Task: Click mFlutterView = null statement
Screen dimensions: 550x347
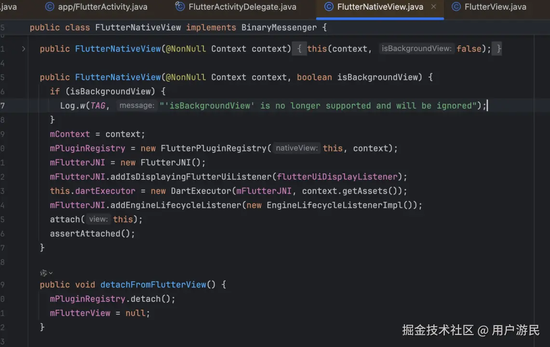Action: 100,313
